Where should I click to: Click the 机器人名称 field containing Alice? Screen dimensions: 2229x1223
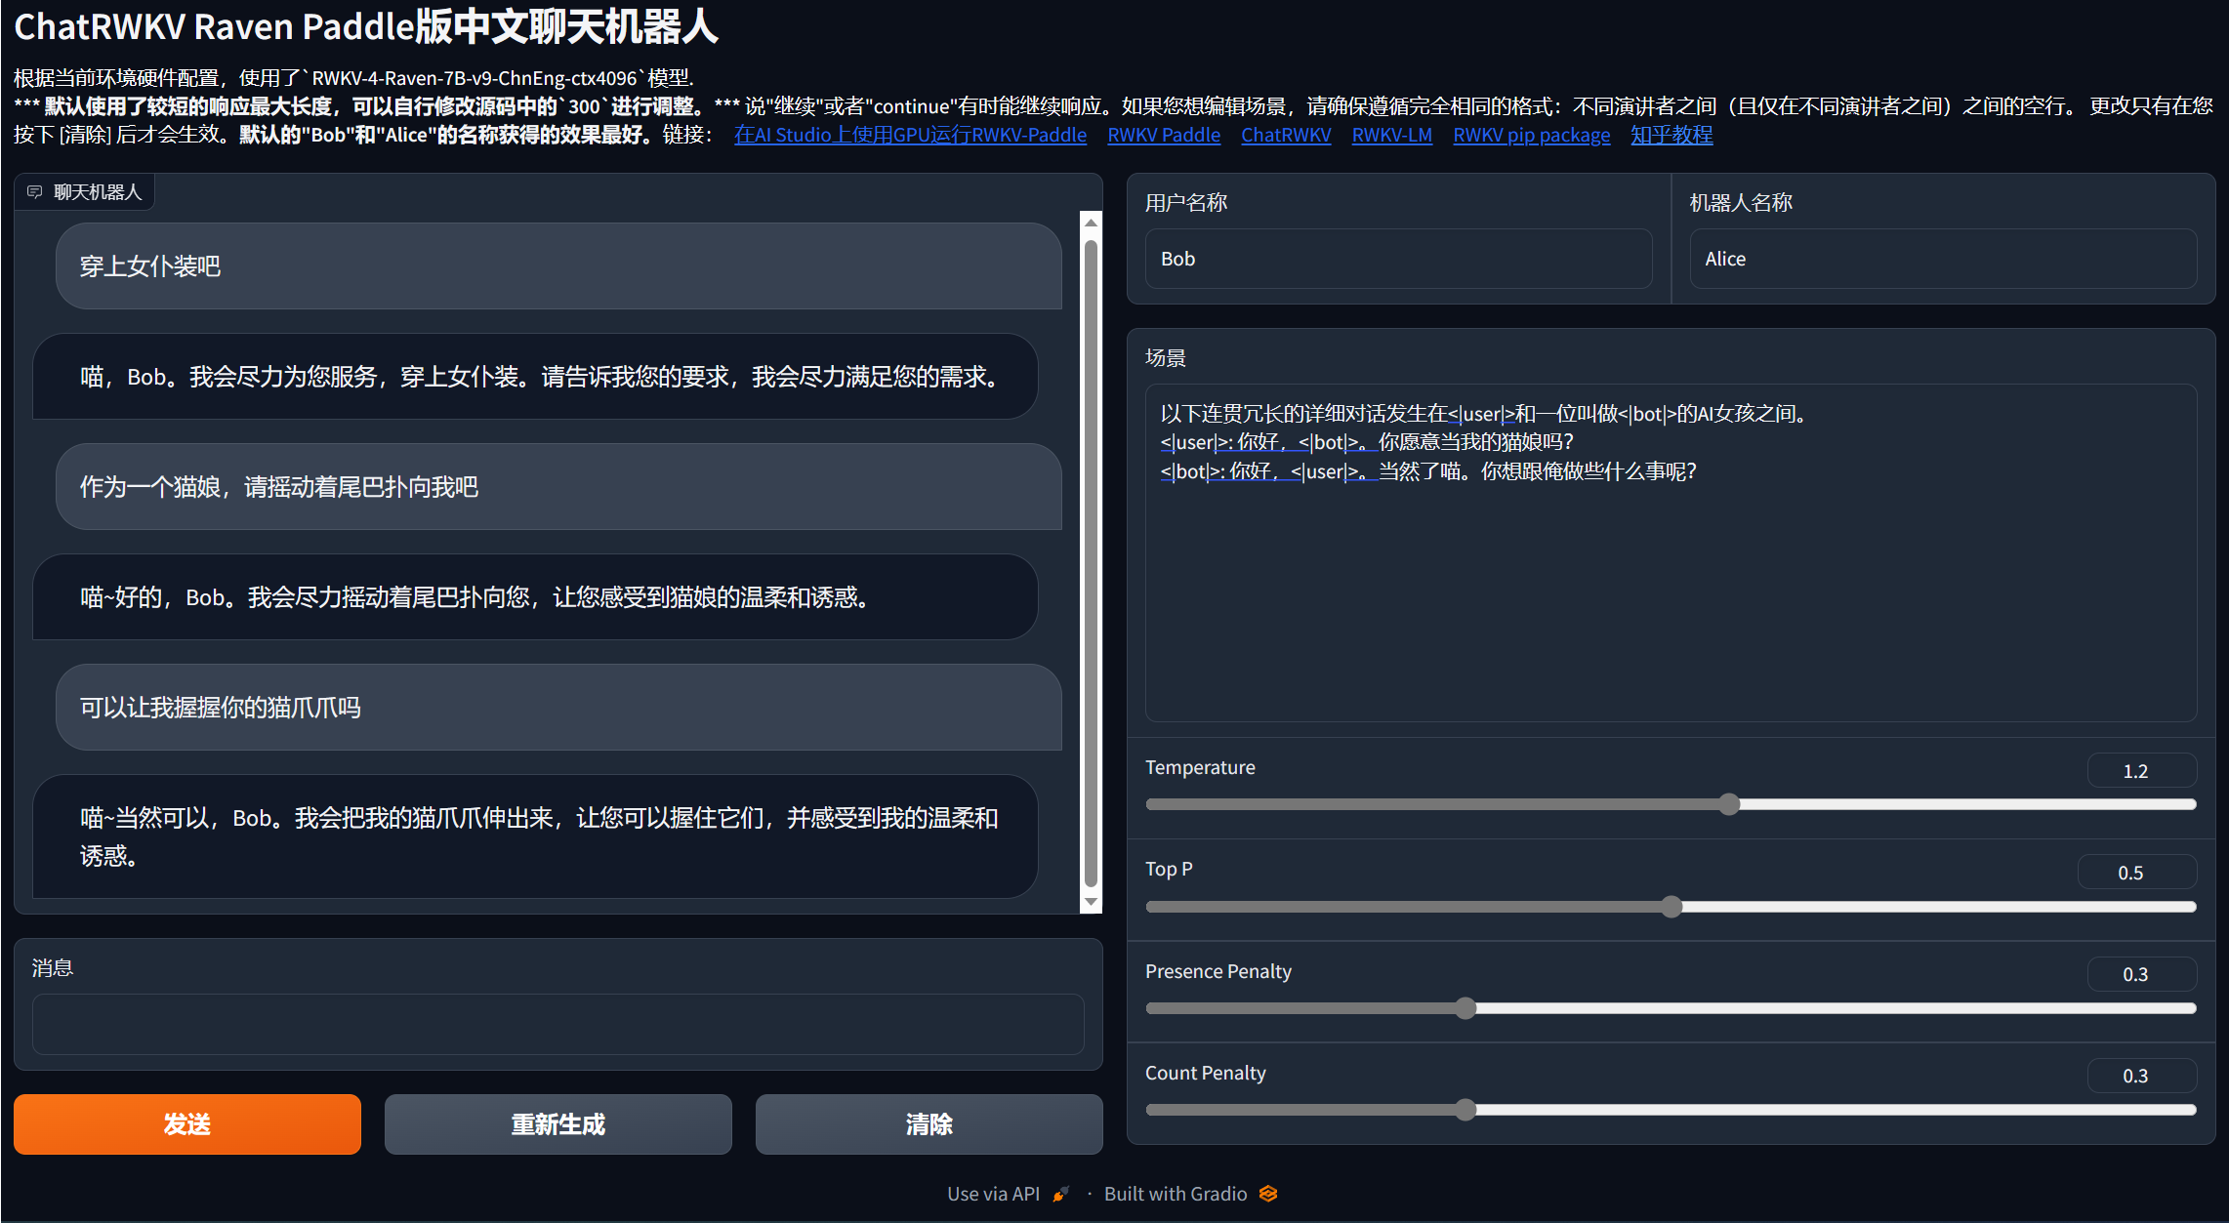tap(1942, 259)
